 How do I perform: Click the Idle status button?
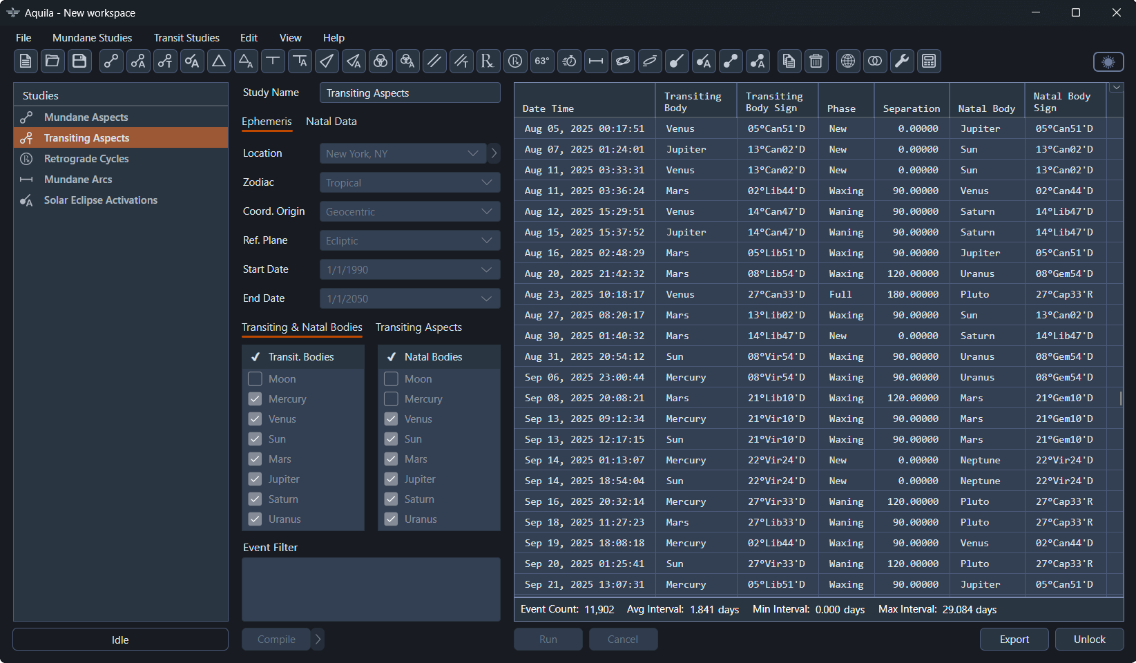click(x=120, y=640)
